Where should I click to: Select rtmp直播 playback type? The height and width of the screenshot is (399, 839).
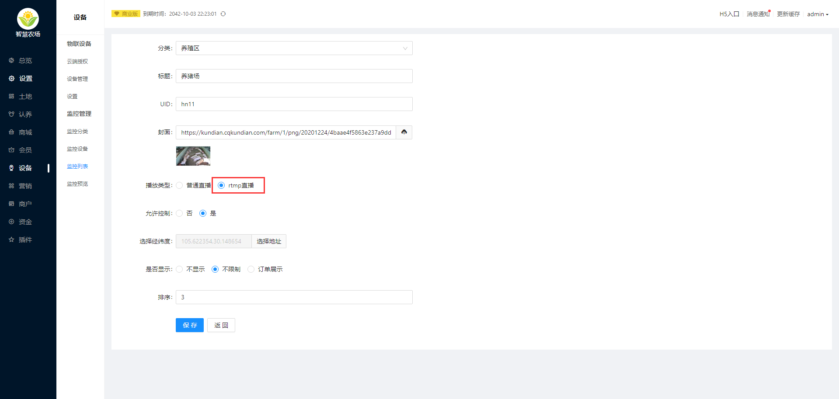(221, 185)
